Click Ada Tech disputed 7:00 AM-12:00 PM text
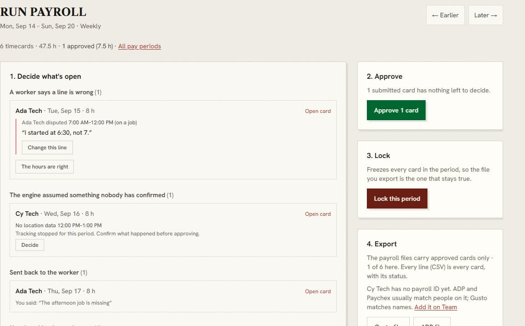The image size is (525, 326). 79,122
